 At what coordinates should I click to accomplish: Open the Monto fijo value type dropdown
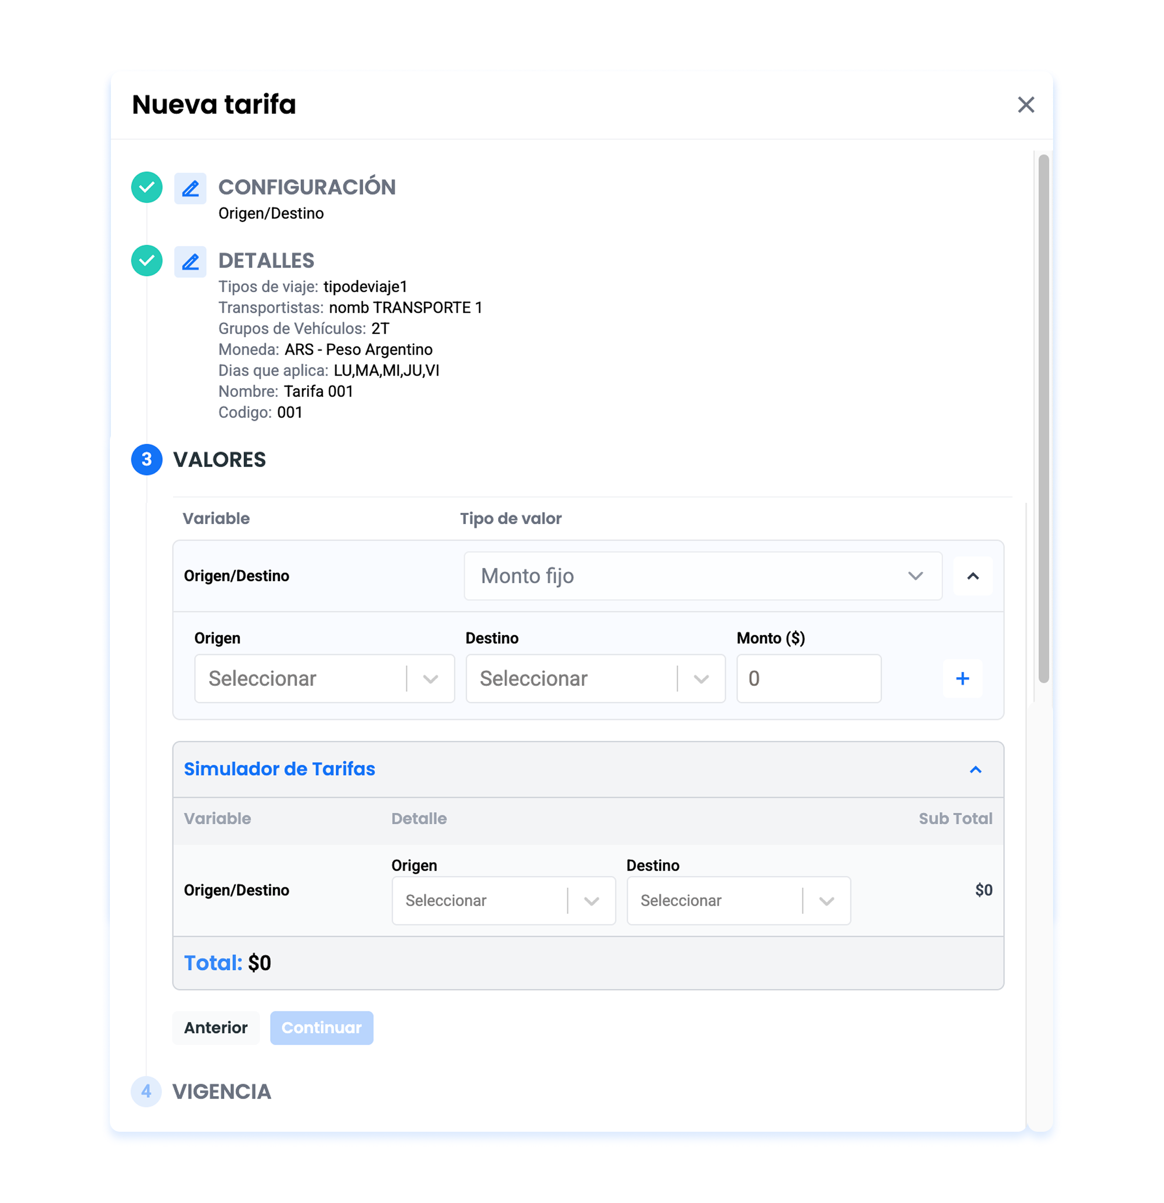coord(703,576)
